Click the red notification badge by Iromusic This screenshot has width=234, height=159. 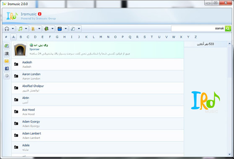tap(39, 14)
